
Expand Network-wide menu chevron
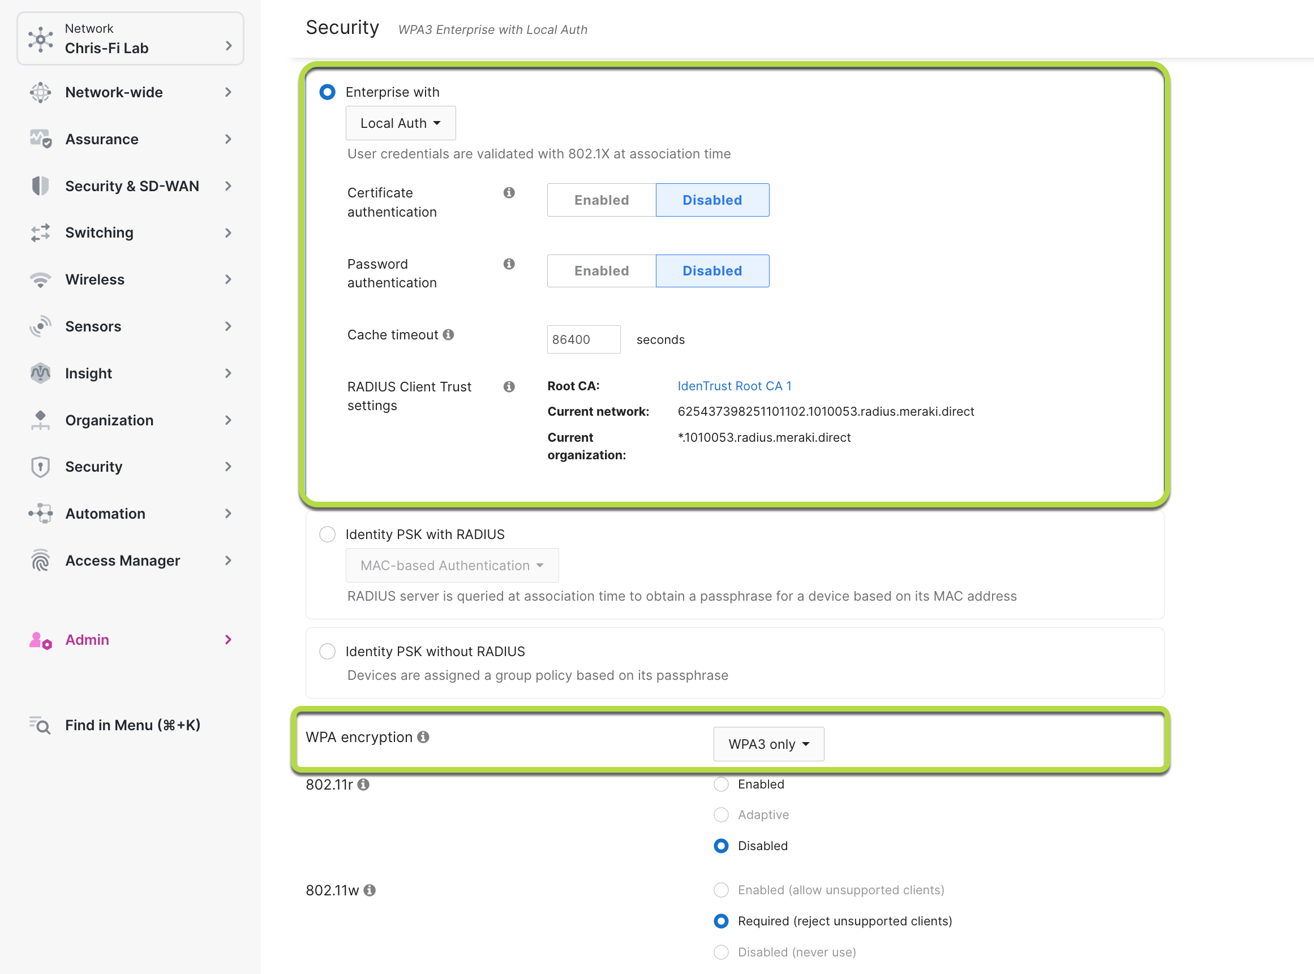click(228, 93)
